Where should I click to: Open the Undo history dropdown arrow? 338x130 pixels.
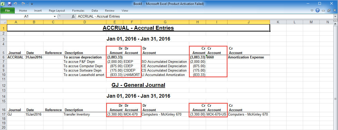click(x=19, y=4)
